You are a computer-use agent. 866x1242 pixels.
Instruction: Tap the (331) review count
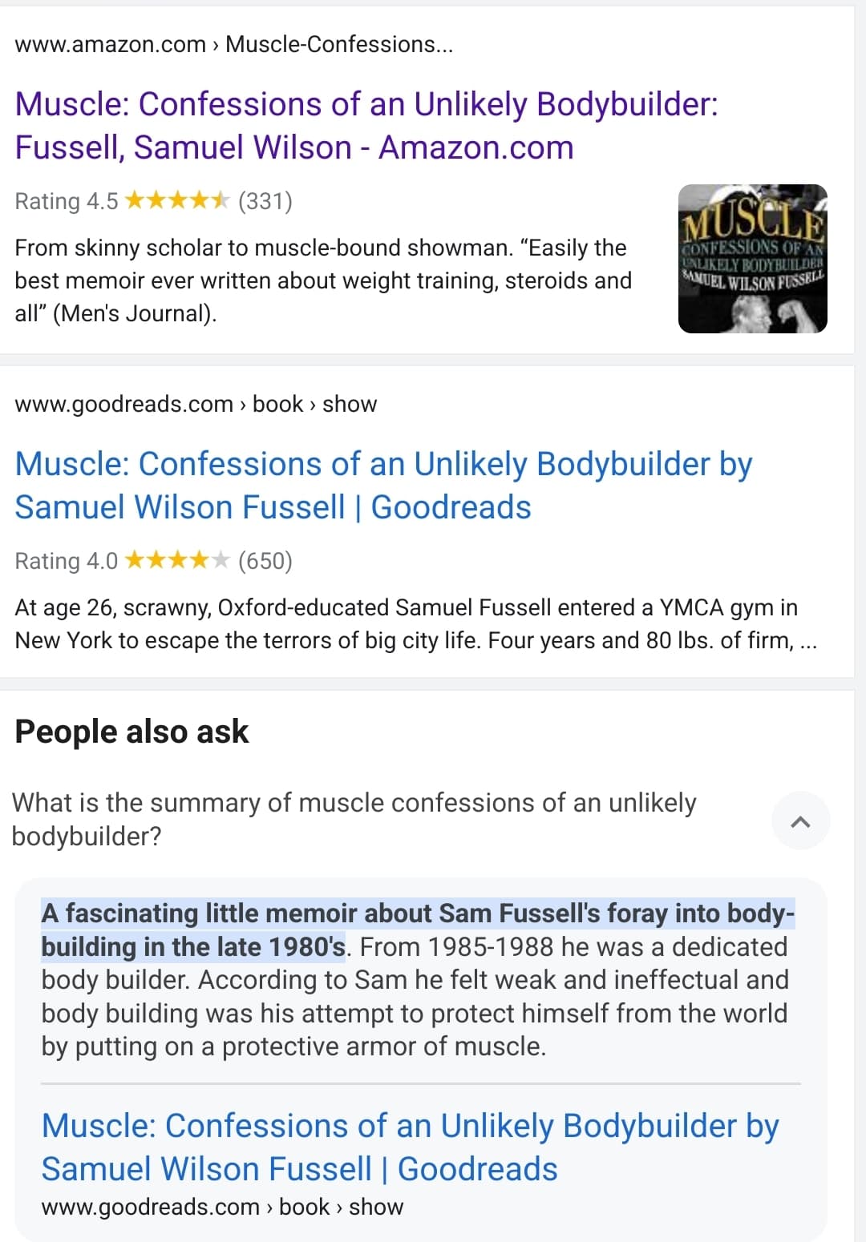coord(265,200)
